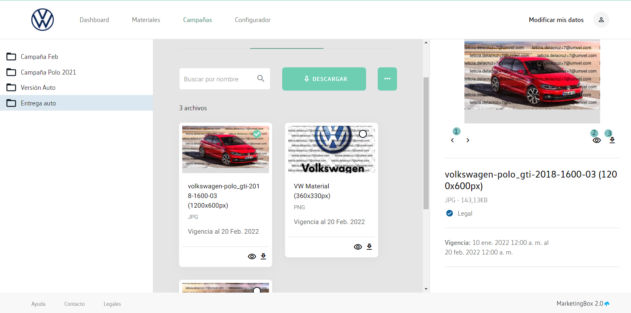Download the volkswagen-polo_gti card file
Image resolution: width=631 pixels, height=313 pixels.
(x=263, y=256)
